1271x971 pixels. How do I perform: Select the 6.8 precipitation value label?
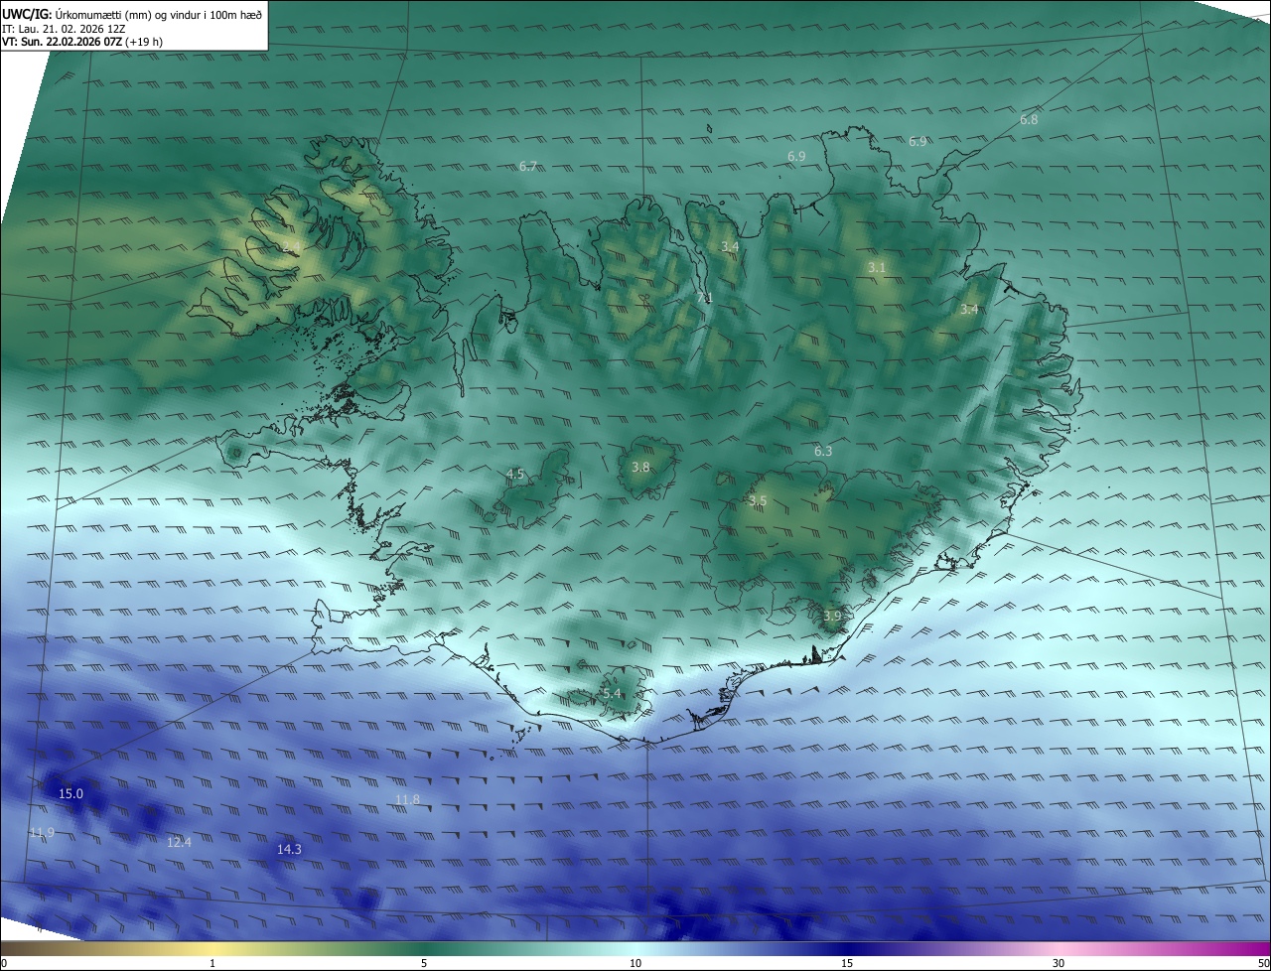(1029, 120)
